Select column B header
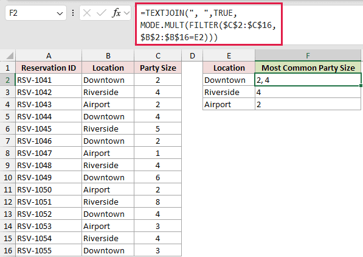The height and width of the screenshot is (257, 363). 108,55
